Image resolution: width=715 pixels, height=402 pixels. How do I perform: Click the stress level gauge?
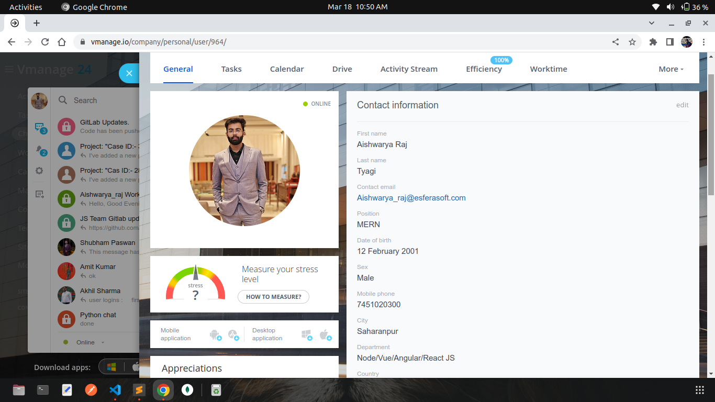coord(195,284)
